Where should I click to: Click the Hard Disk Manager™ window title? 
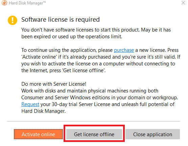point(27,3)
